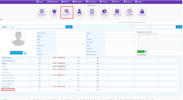Image resolution: width=183 pixels, height=100 pixels.
Task: Open the Reports menu
Action: point(116,2)
